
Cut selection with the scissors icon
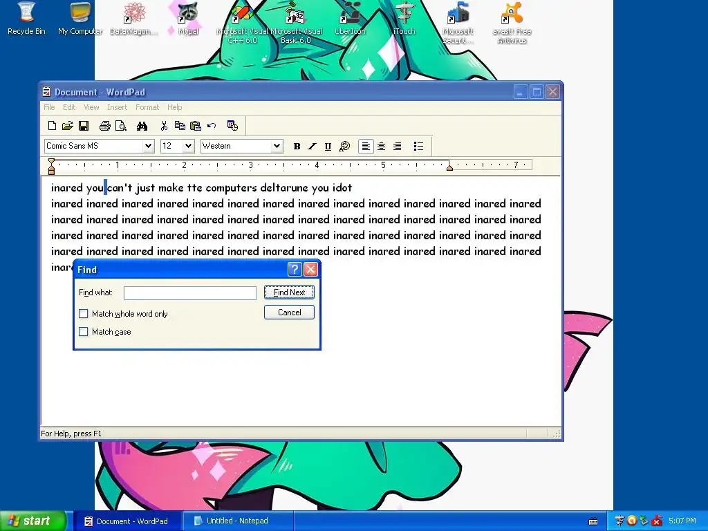pyautogui.click(x=164, y=126)
